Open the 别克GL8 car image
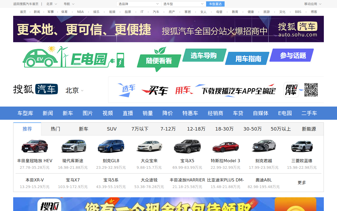 (x=111, y=146)
